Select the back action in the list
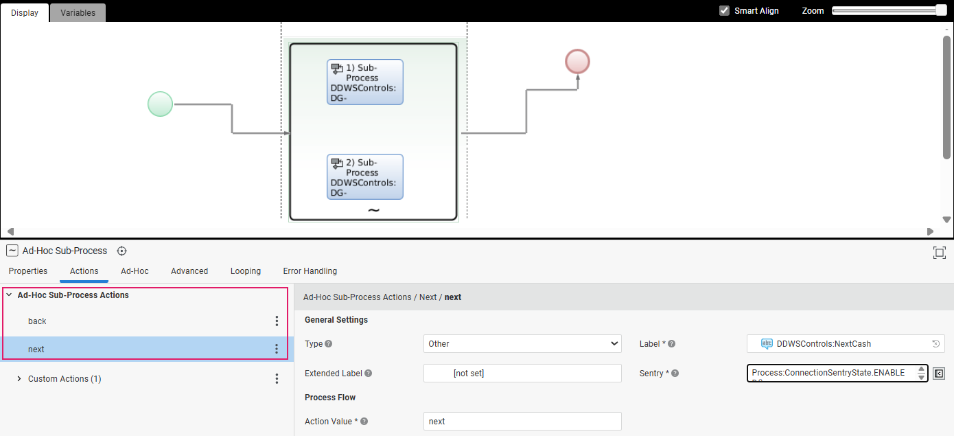 click(37, 321)
